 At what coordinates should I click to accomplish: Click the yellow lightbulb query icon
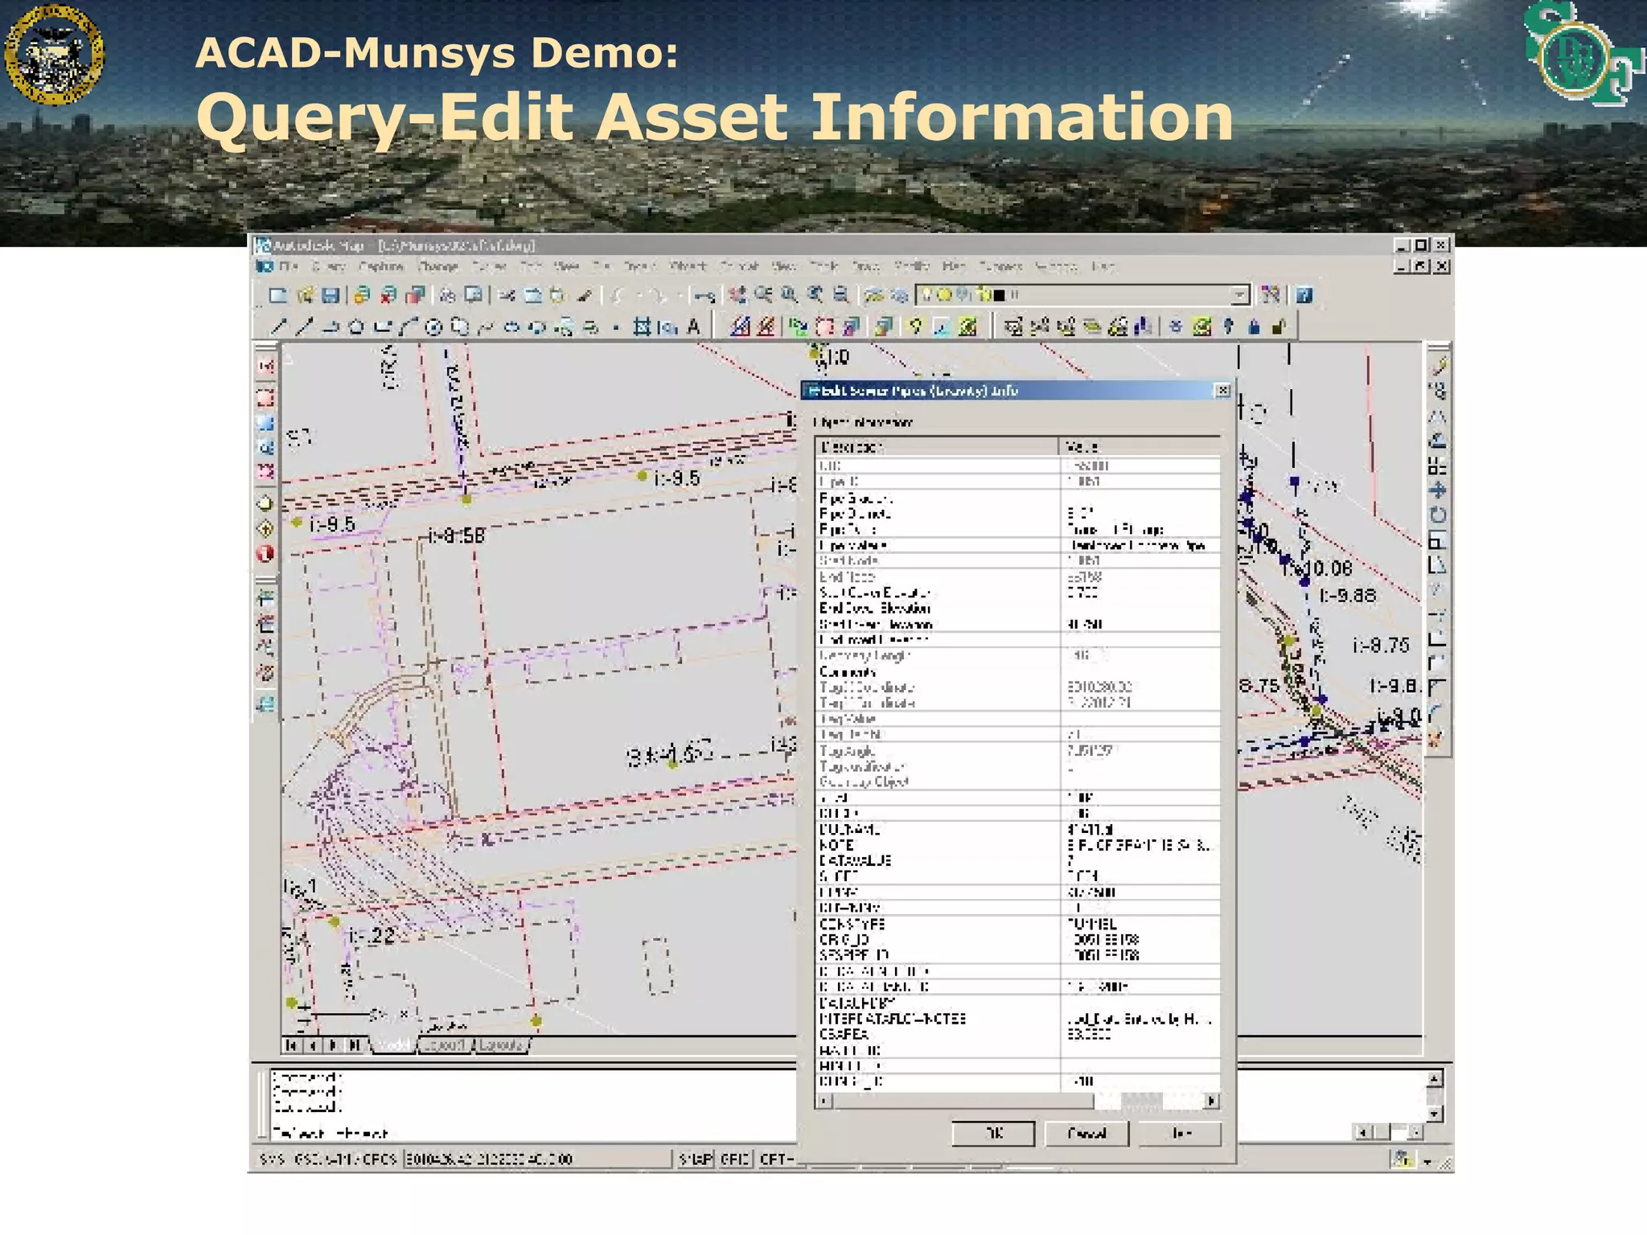(x=914, y=326)
